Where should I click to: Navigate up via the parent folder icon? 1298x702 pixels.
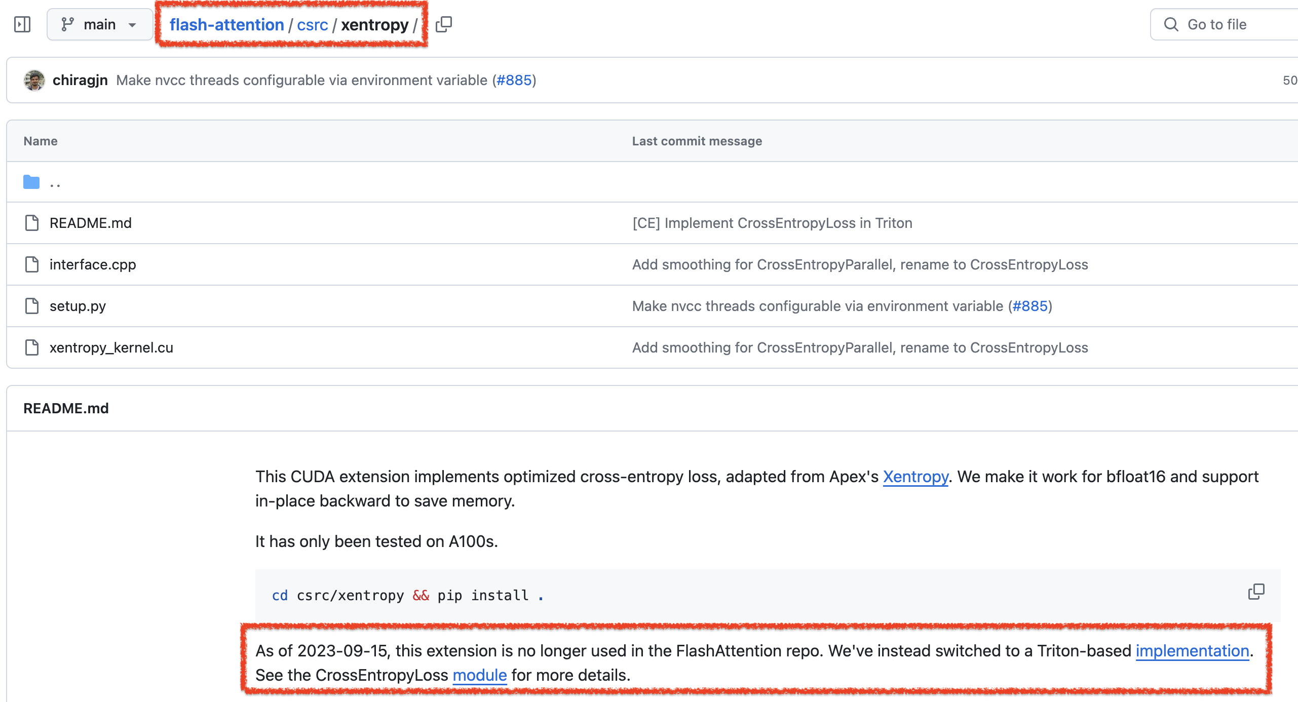(x=31, y=182)
